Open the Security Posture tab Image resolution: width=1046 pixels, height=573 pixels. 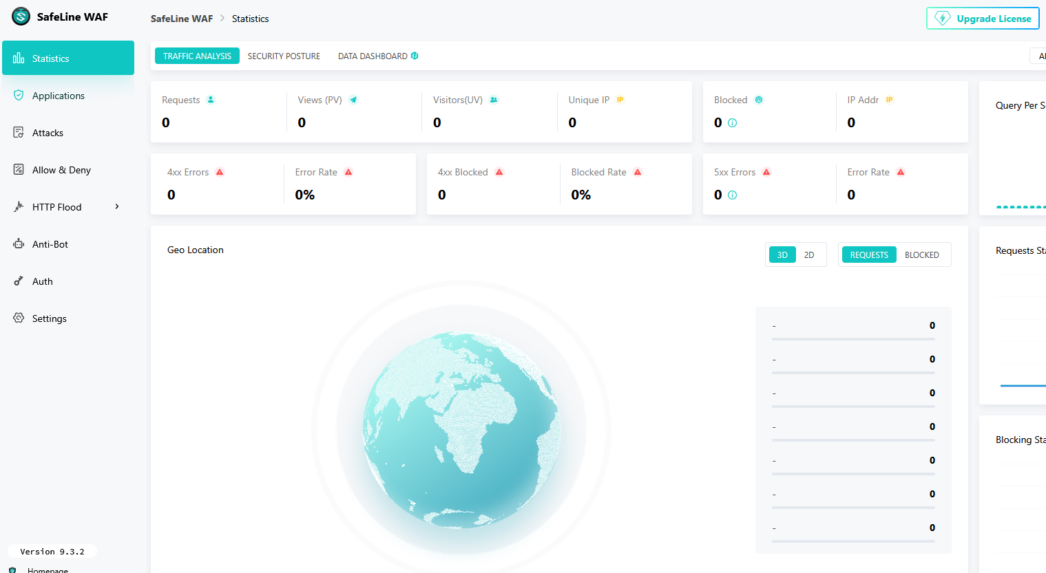[284, 56]
